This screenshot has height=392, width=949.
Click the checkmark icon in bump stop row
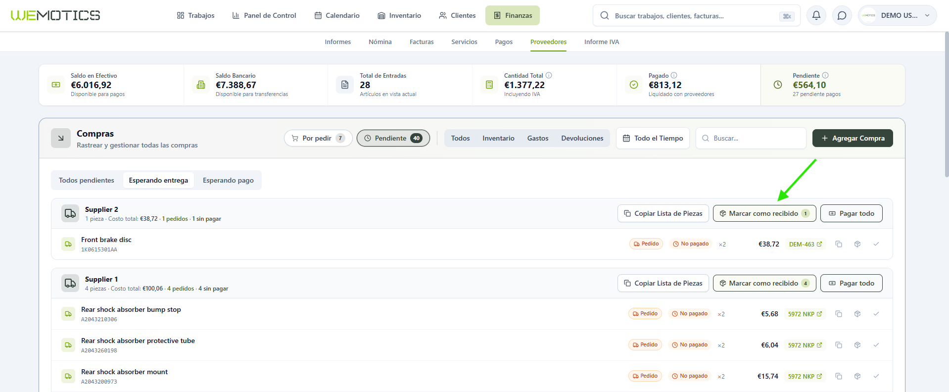coord(876,314)
